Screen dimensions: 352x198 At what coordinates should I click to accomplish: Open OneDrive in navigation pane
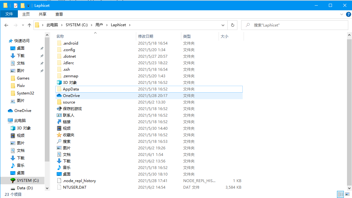23,111
